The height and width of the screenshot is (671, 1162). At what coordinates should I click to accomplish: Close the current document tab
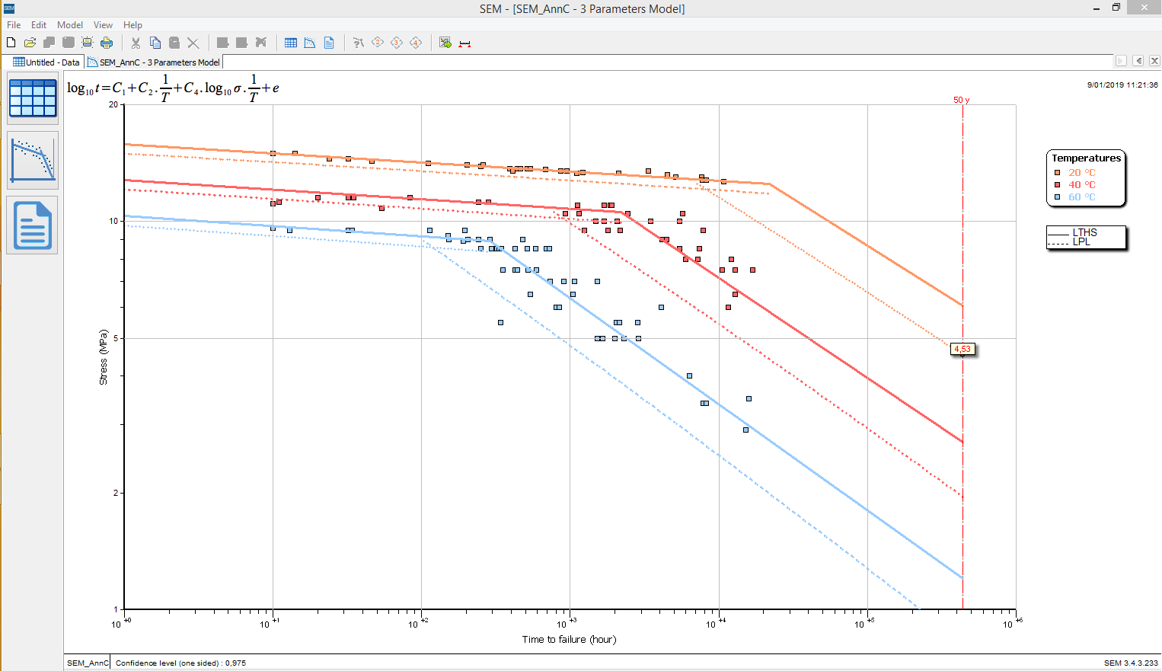[1155, 61]
